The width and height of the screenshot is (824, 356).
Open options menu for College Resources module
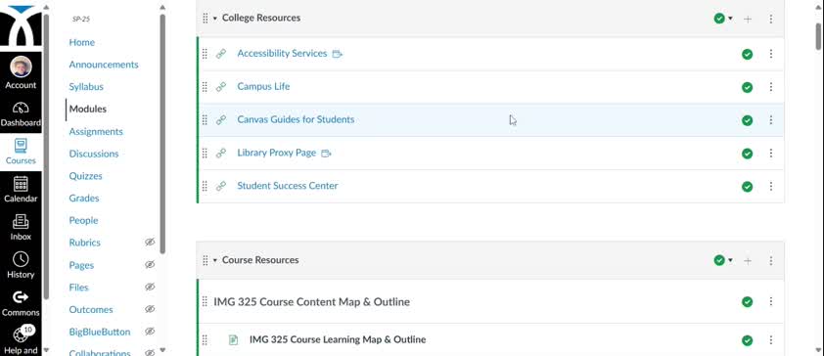click(771, 19)
